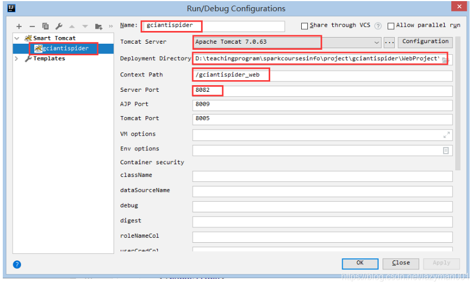Close the Run/Debug Configurations dialog
The height and width of the screenshot is (287, 474).
point(459,6)
